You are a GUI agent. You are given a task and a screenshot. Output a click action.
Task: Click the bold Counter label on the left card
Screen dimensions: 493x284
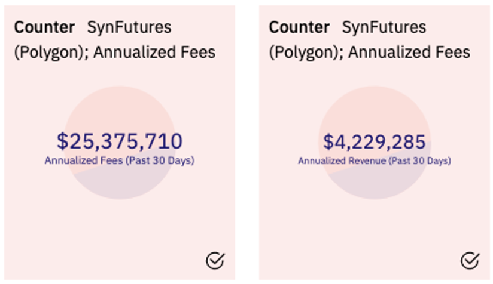point(45,27)
